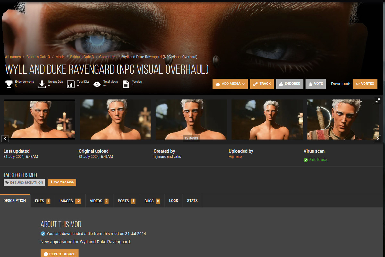Click the Unique DLs download icon
This screenshot has width=385, height=257.
[42, 84]
